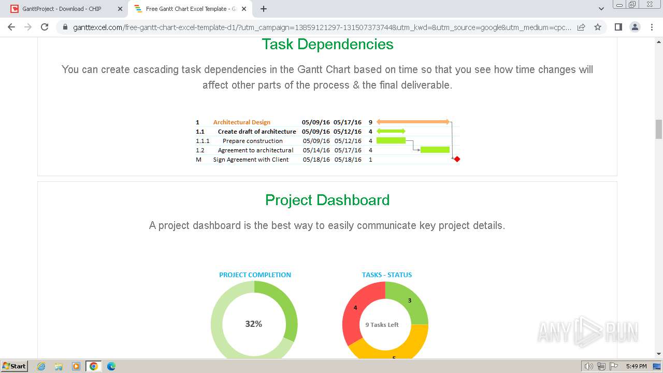This screenshot has height=373, width=663.
Task: Click the Task Dependencies heading
Action: [x=327, y=45]
